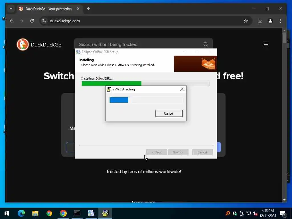The width and height of the screenshot is (292, 219).
Task: Open the Command Prompt taskbar icon
Action: (x=77, y=213)
